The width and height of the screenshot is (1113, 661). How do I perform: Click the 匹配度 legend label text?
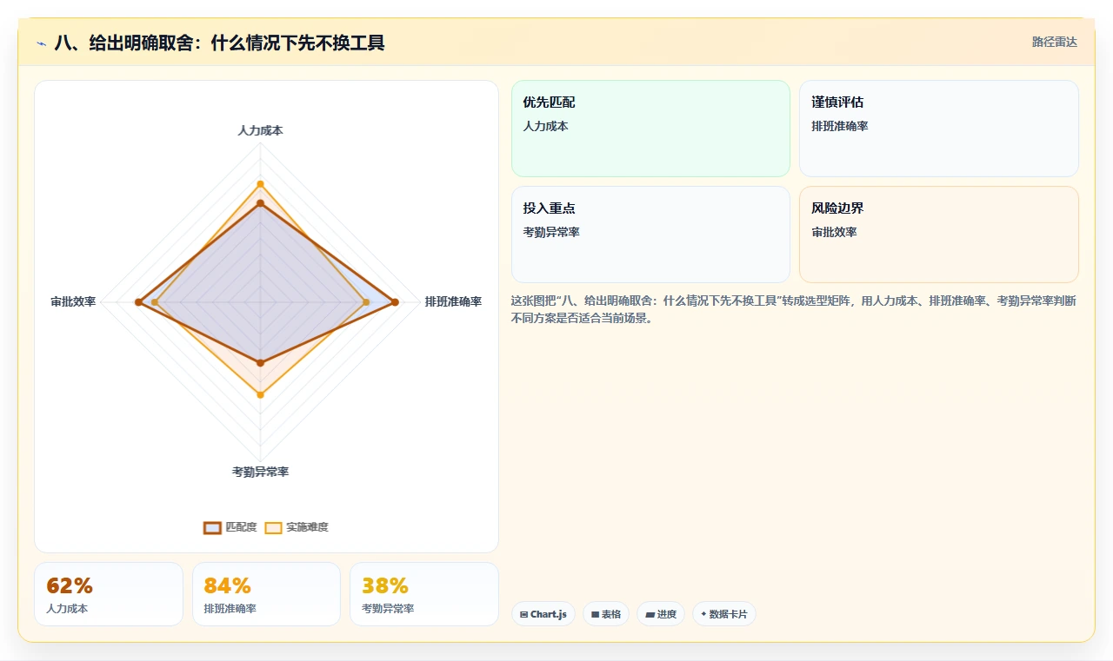(241, 527)
